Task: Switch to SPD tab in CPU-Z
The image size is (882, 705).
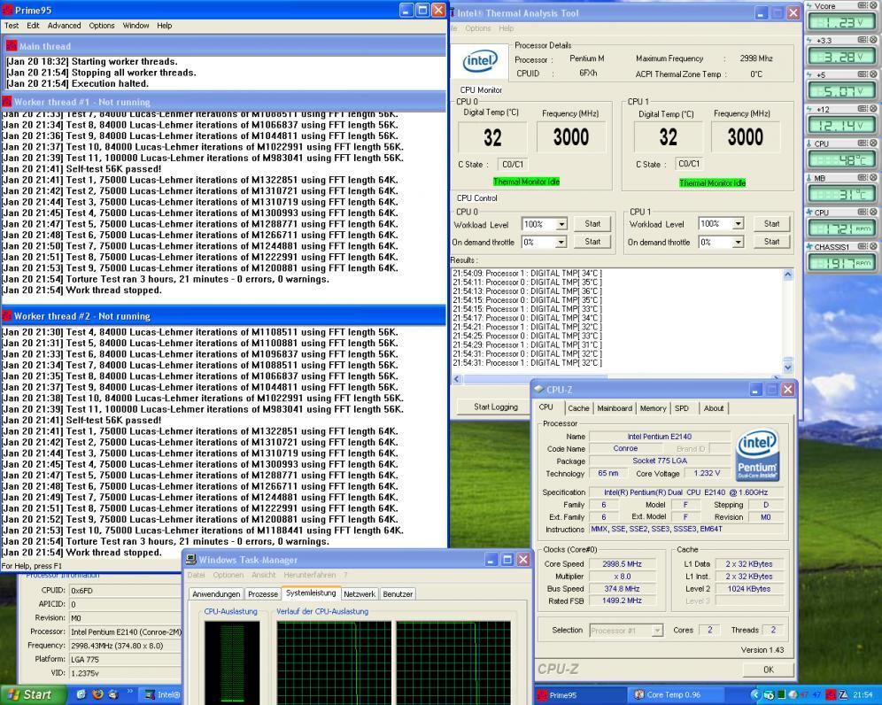Action: click(x=682, y=408)
